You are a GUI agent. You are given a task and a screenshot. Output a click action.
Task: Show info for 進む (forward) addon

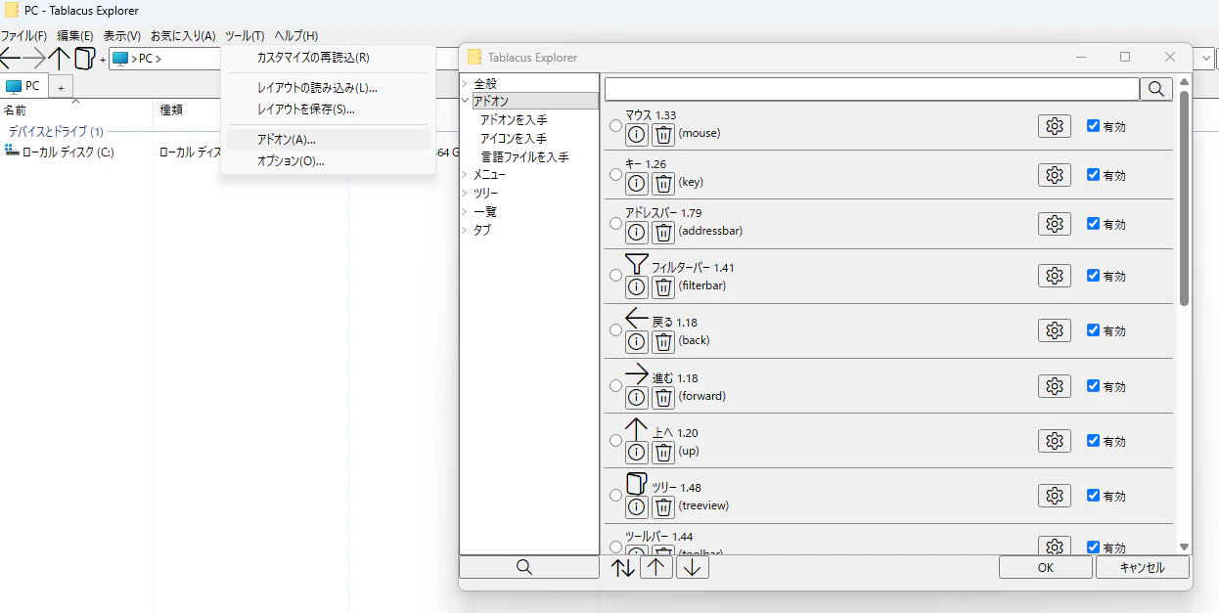point(636,397)
